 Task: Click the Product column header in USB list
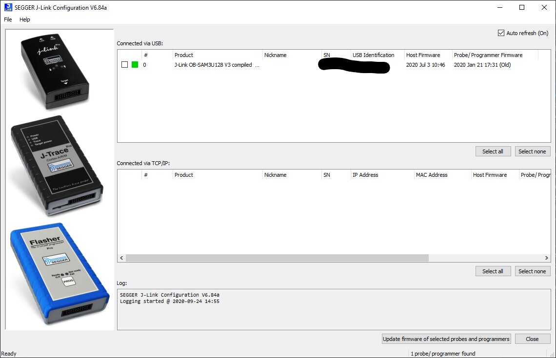click(218, 55)
